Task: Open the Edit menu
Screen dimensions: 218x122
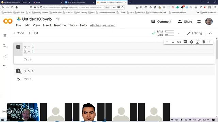Action: [x=27, y=25]
